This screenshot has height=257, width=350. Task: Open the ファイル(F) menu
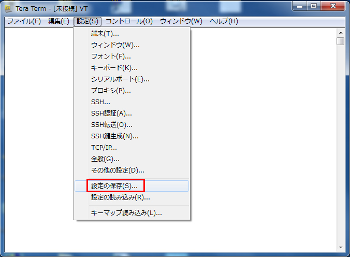(x=24, y=21)
